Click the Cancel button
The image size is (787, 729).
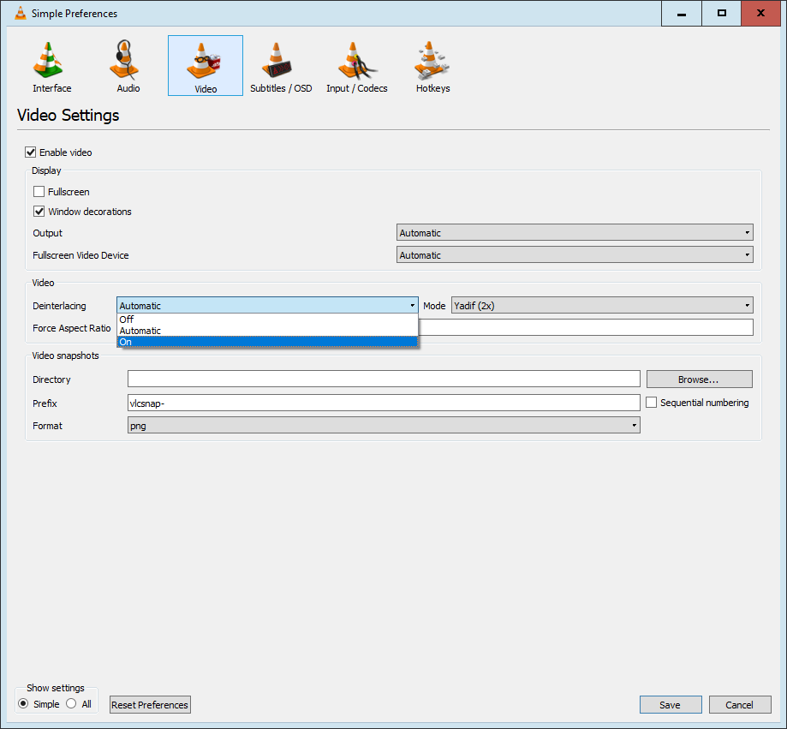[740, 705]
